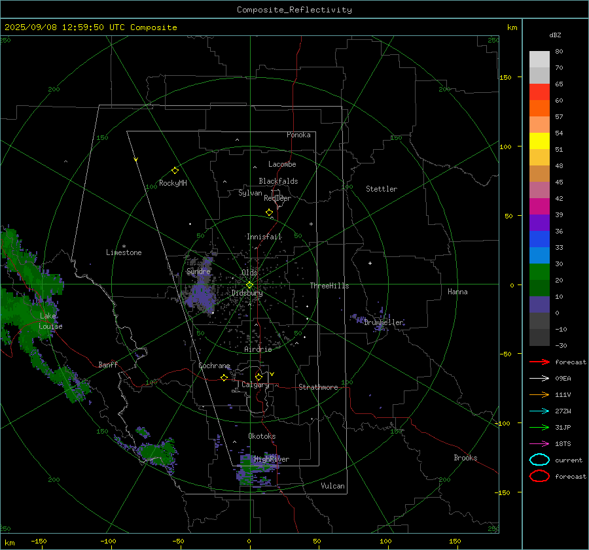Screen dimensions: 589x550
Task: Click the orange 111V arrow in legend
Action: 539,394
